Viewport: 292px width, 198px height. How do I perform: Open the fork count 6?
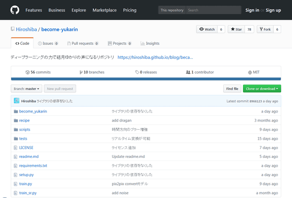tap(277, 29)
